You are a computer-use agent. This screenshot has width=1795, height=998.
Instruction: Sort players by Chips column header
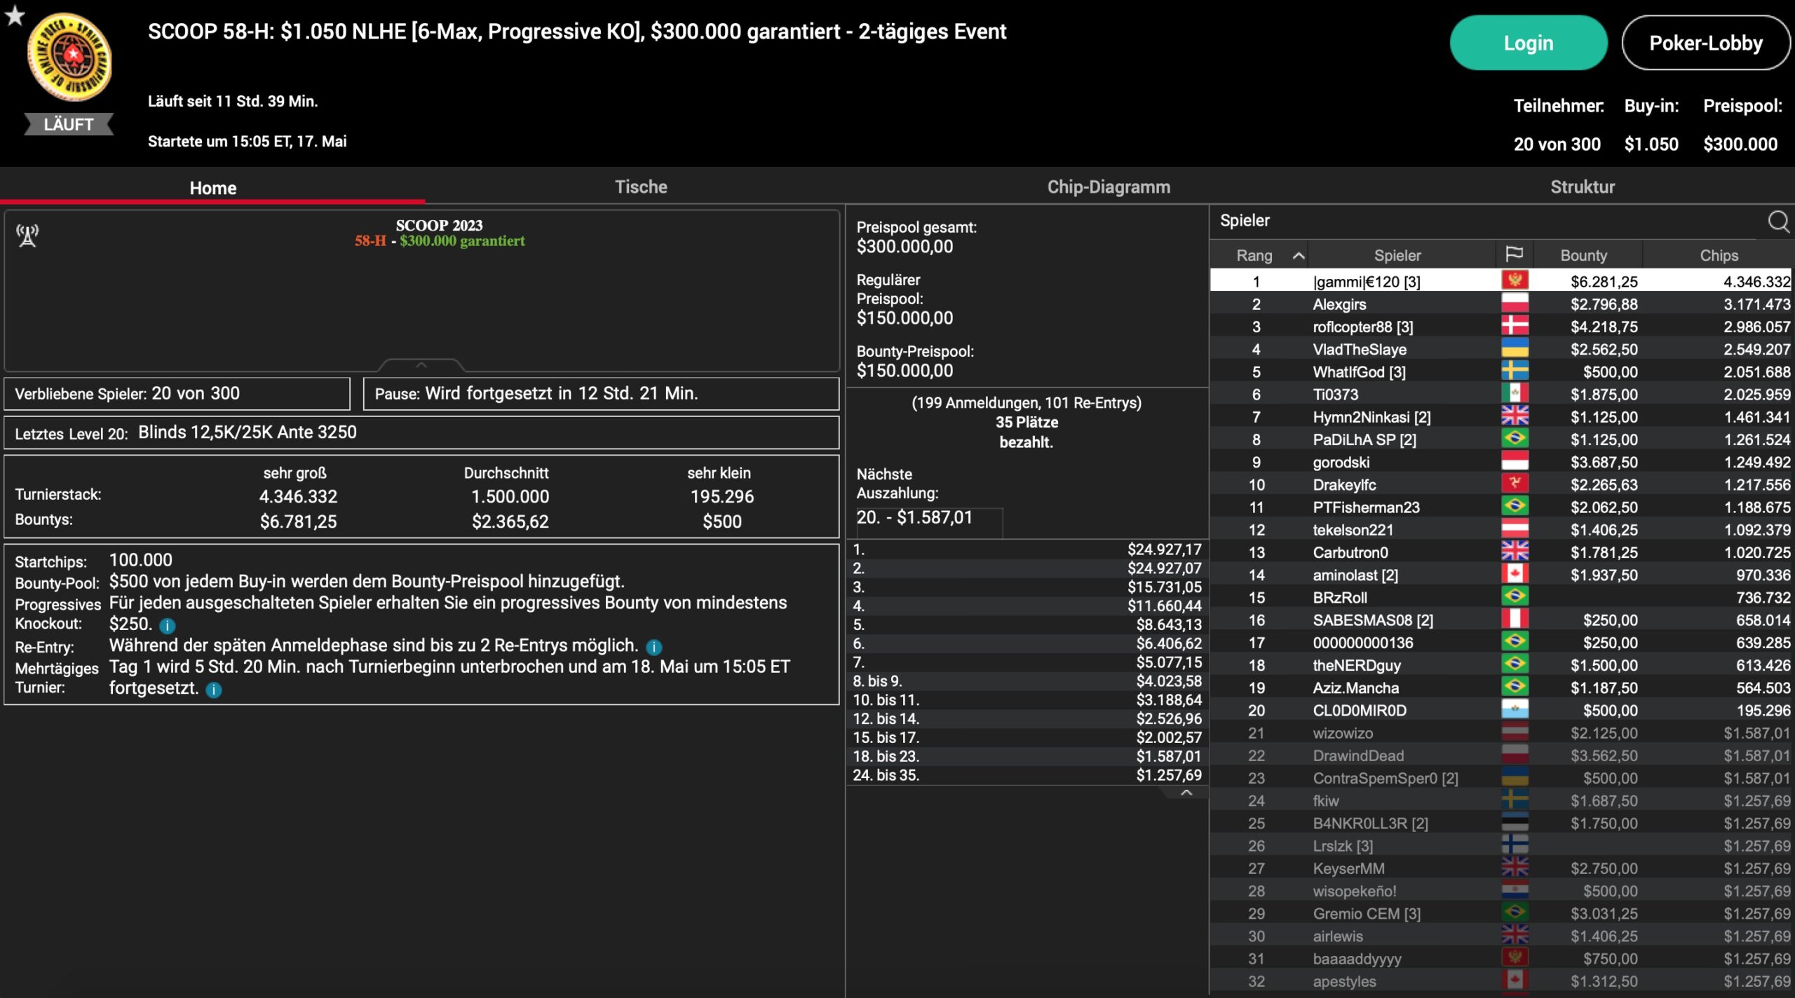1719,256
